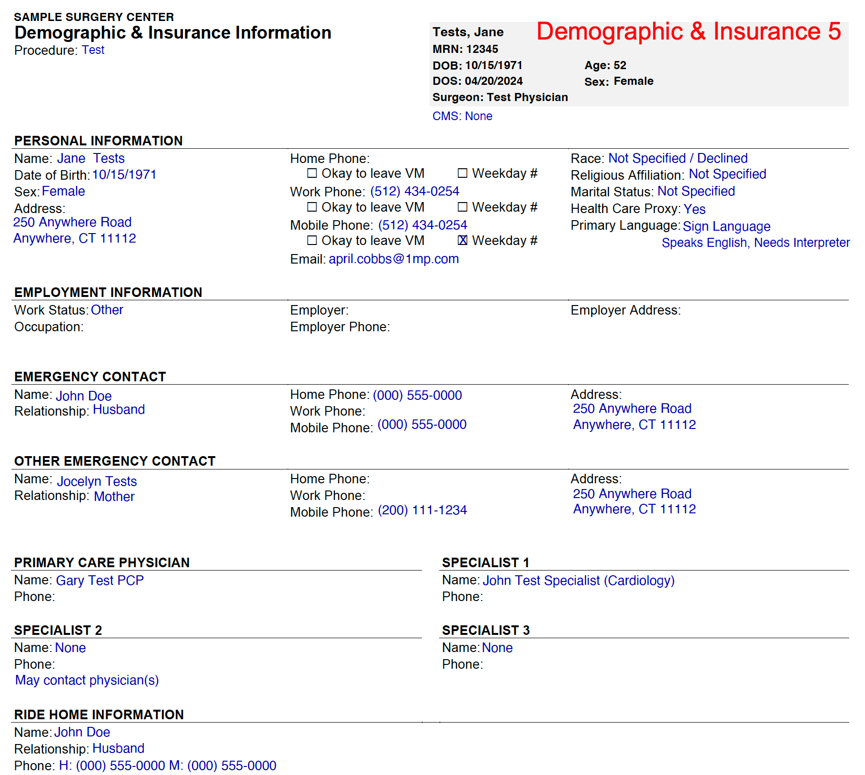Click header MRN: 12345
Viewport: 865px width, 775px height.
point(465,49)
